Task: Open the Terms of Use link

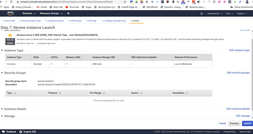Action: tap(245, 132)
